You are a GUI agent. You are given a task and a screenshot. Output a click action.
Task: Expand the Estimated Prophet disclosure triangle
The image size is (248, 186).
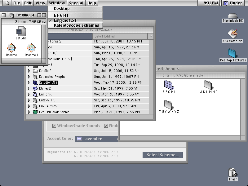click(x=29, y=77)
